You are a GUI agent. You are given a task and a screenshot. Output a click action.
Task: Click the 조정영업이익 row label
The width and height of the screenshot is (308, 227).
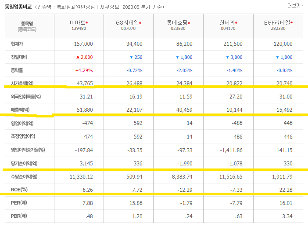[x=23, y=136]
